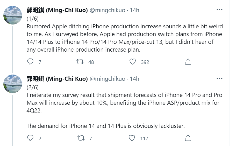
Task: Reply to the (1/6) tweet
Action: click(30, 62)
